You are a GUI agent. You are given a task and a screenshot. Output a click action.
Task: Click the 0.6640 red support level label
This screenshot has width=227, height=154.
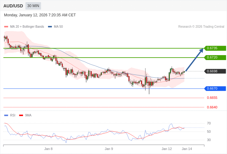pos(212,107)
